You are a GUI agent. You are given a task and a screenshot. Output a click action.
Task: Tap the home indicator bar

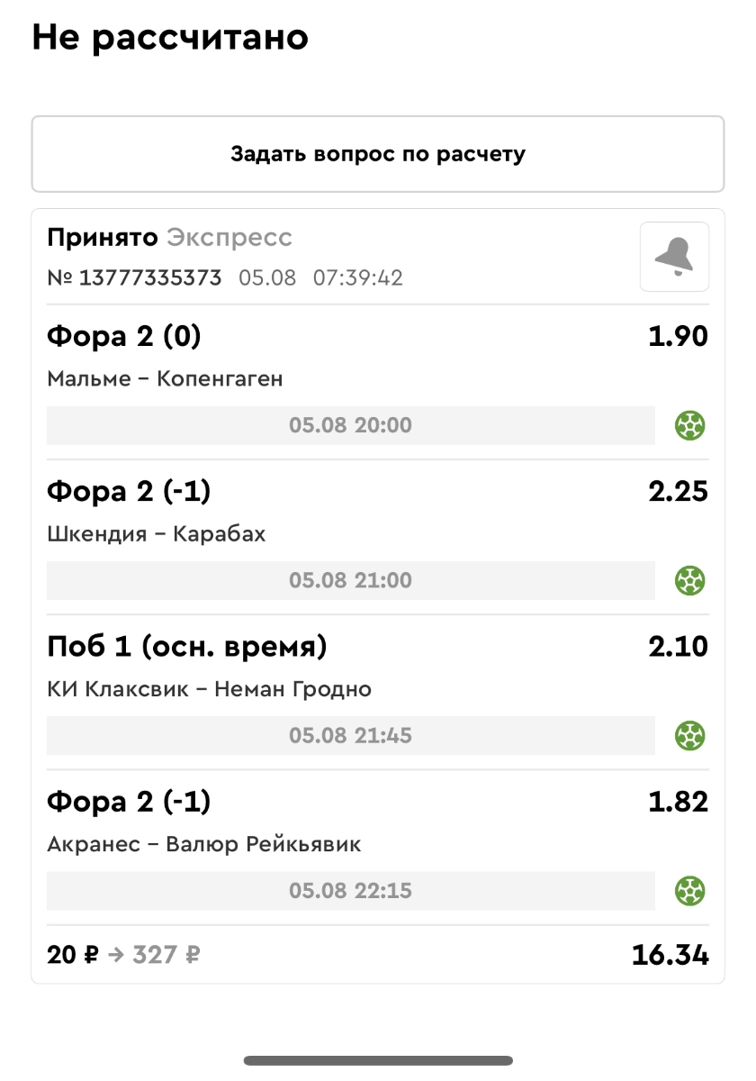click(x=378, y=1060)
